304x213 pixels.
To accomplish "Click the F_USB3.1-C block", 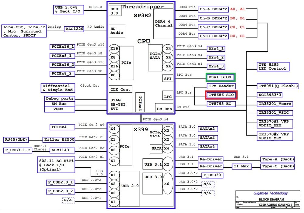I will pyautogui.click(x=18, y=150).
